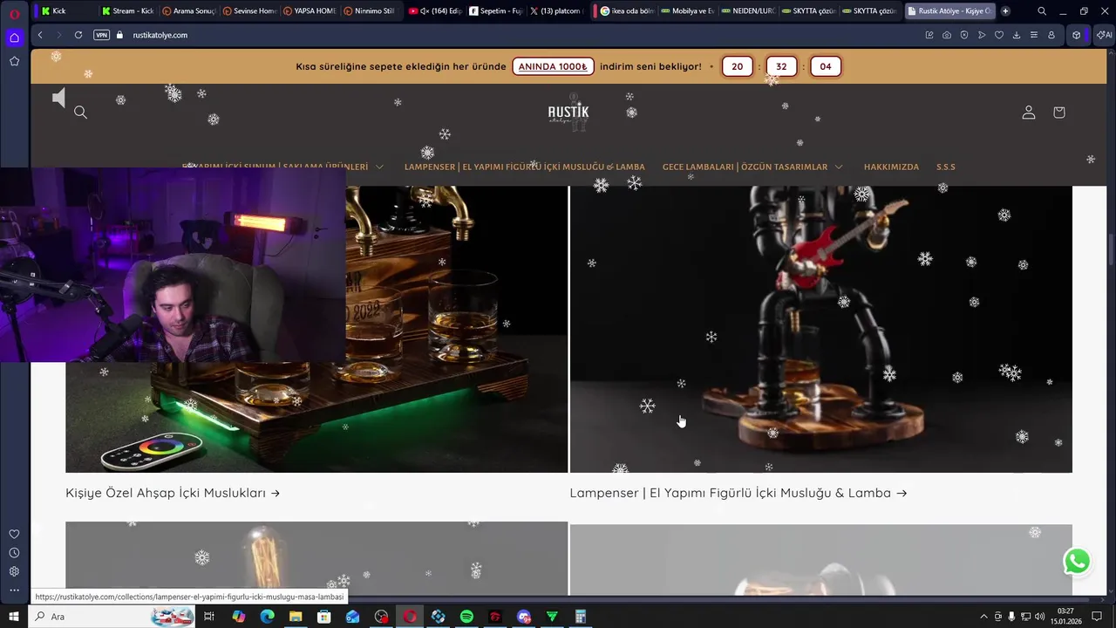
Task: Open sidebar three-dot more menu
Action: 14,590
